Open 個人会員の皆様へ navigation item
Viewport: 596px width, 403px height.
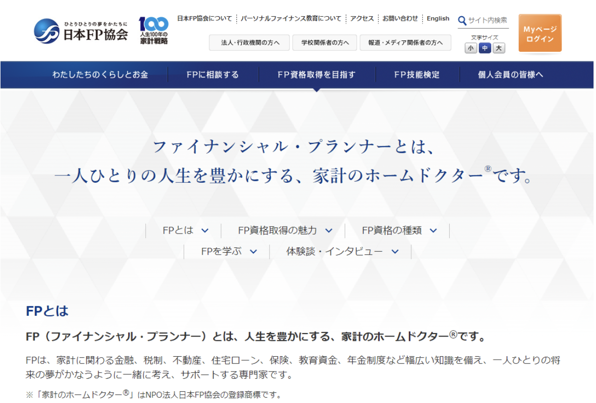(x=510, y=75)
